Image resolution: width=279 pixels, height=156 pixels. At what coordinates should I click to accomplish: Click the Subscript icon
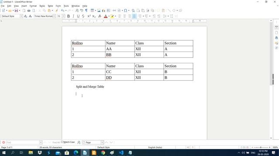tap(94, 16)
